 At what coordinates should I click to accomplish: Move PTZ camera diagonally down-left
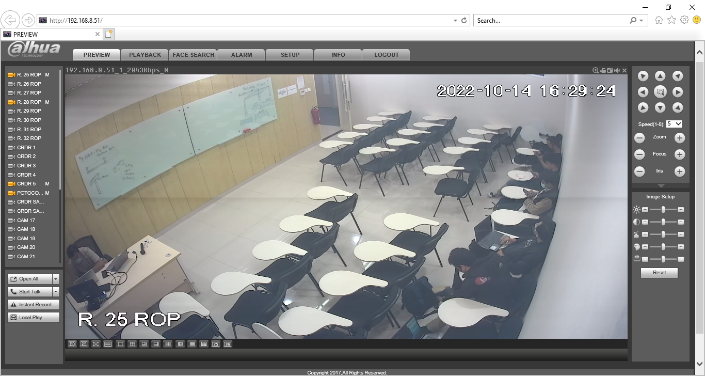point(643,107)
